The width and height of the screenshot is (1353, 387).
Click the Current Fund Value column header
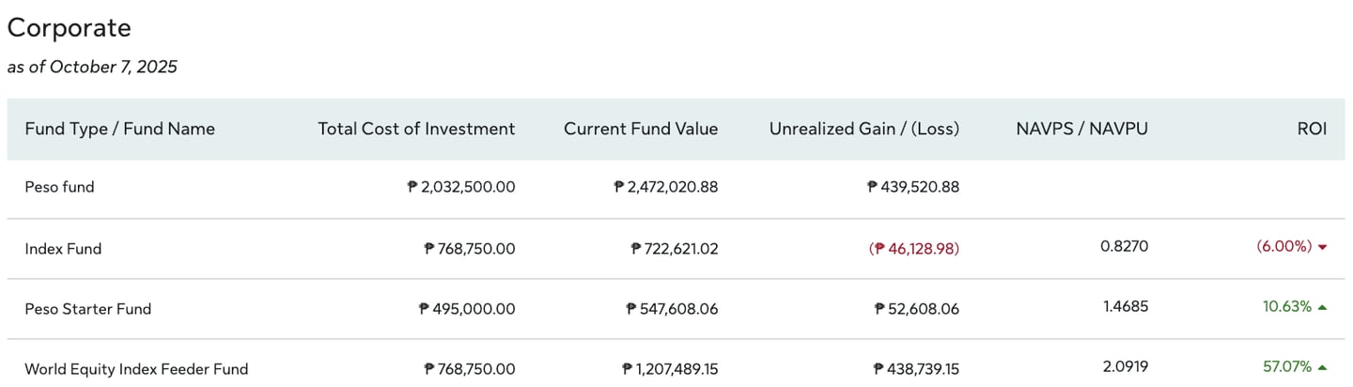640,129
